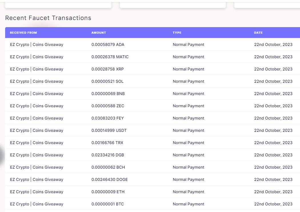Click the date in the DGB row
The width and height of the screenshot is (300, 212).
point(273,155)
